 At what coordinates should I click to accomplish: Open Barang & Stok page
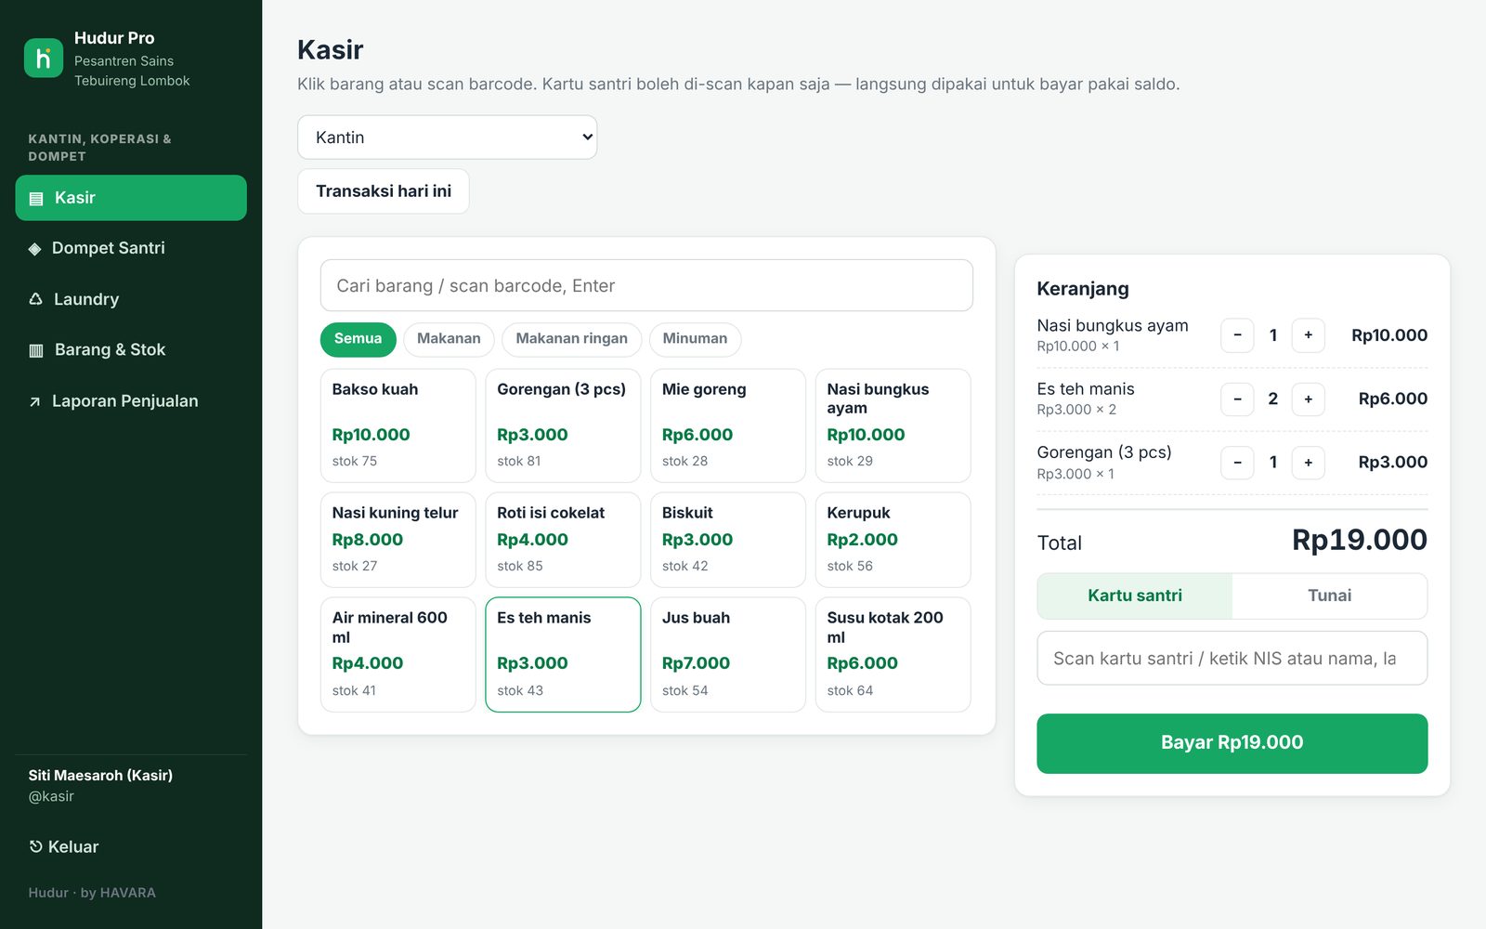(131, 350)
